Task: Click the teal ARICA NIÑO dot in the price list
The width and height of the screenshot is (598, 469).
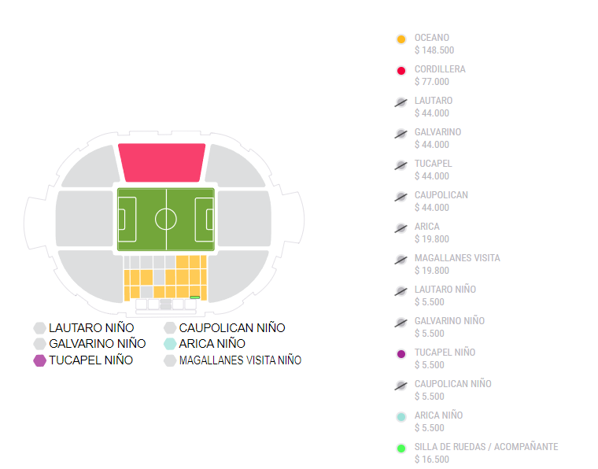Action: click(401, 417)
